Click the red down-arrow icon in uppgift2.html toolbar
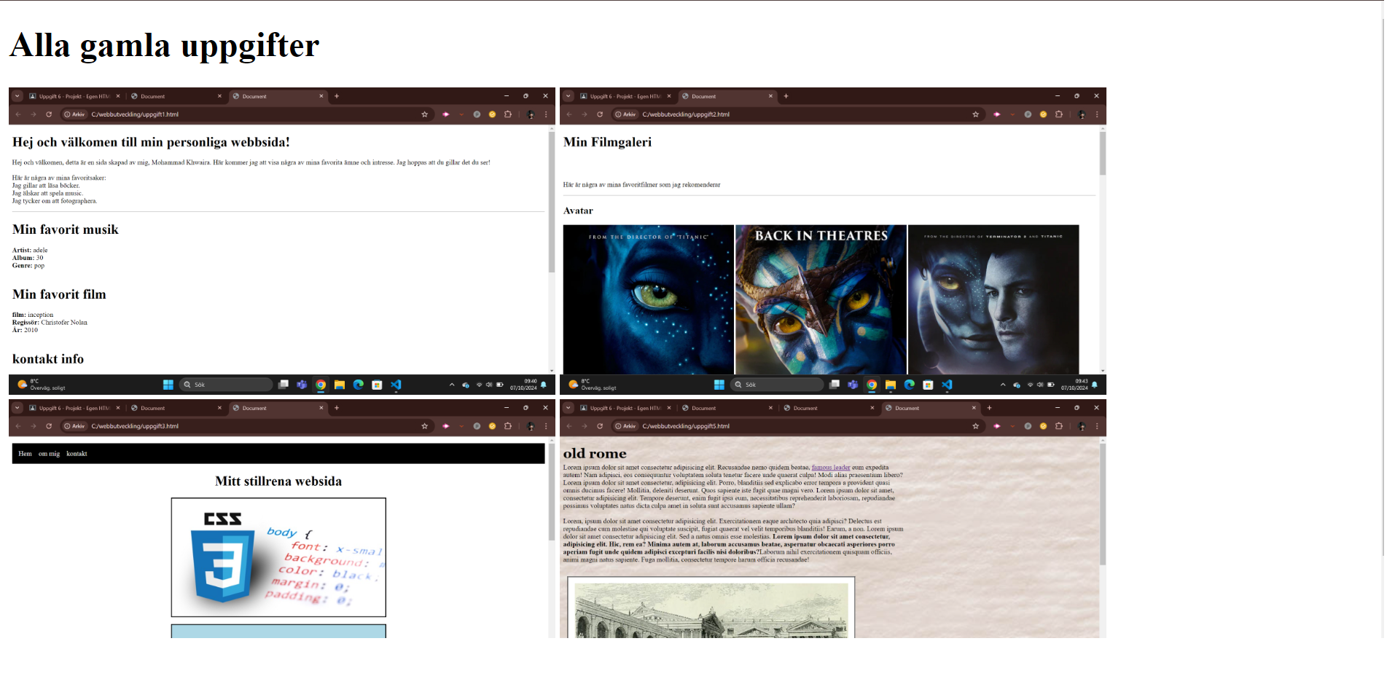The image size is (1395, 692). [x=1012, y=114]
